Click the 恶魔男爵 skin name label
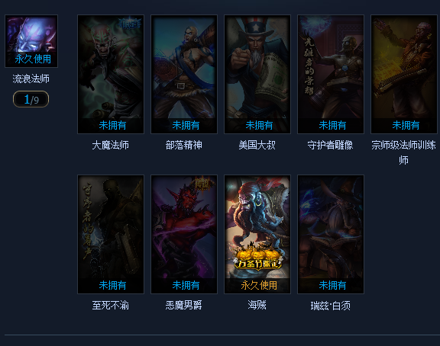 tap(183, 305)
